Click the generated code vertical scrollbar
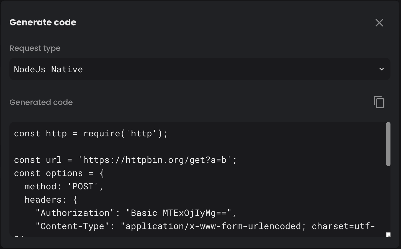The image size is (401, 249). pos(388,144)
